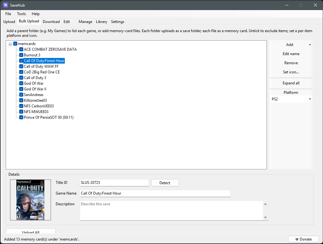The image size is (323, 244).
Task: Click the Add button
Action: point(289,45)
